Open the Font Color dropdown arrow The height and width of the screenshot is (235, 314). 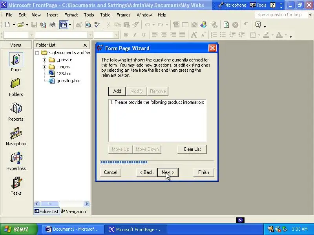tap(286, 35)
